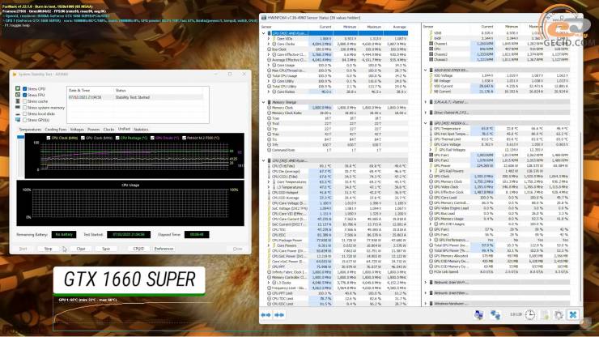Toggle the Stress FPU checkbox
599x337 pixels.
pos(24,95)
